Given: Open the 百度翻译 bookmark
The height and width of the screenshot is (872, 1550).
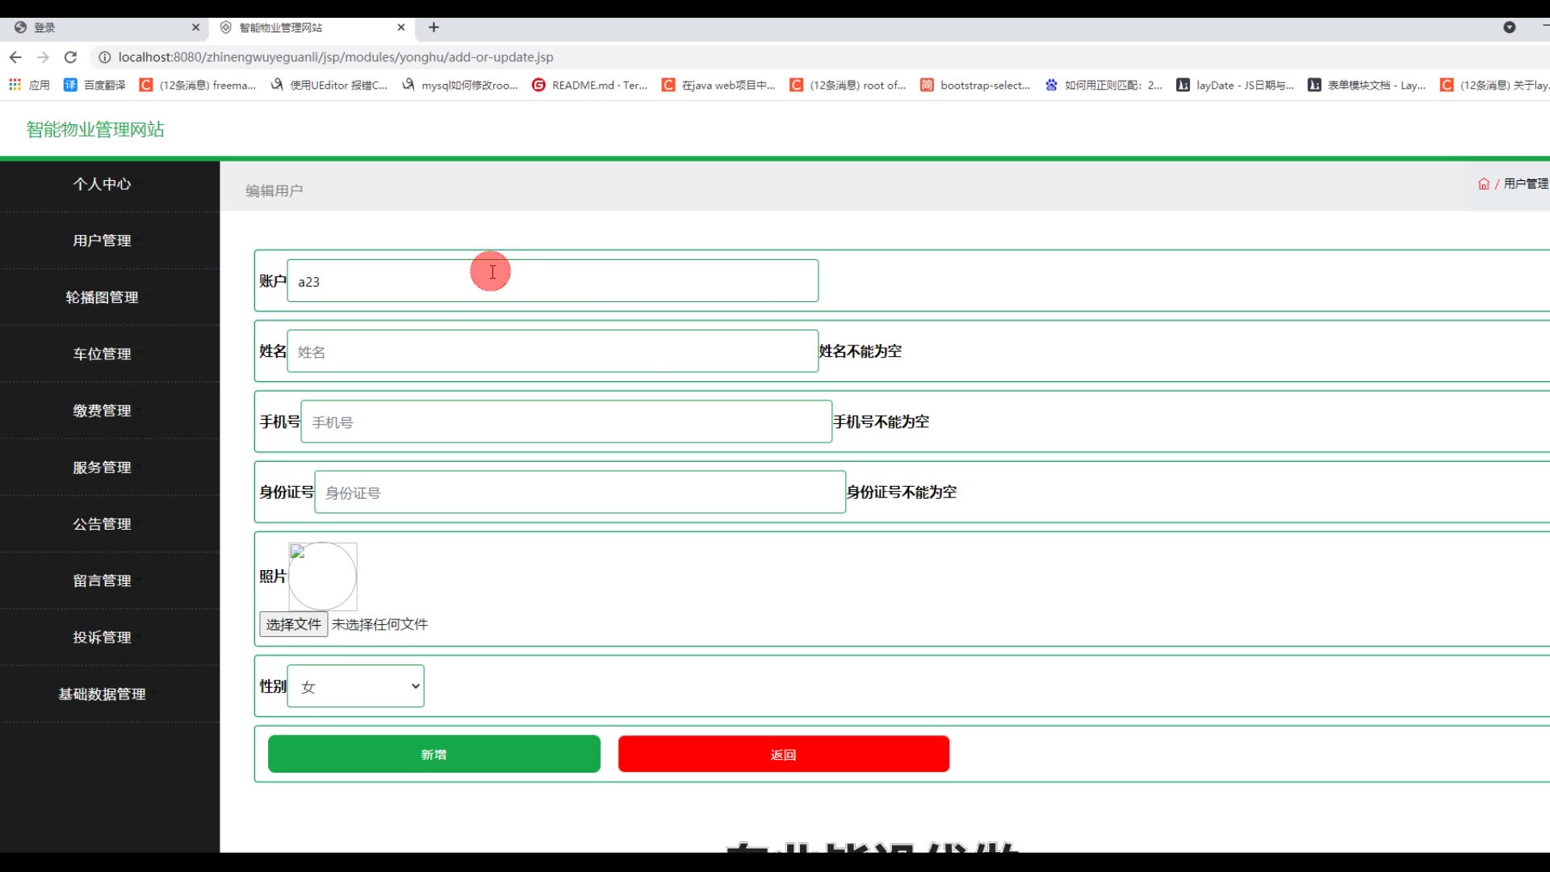Looking at the screenshot, I should (x=95, y=85).
